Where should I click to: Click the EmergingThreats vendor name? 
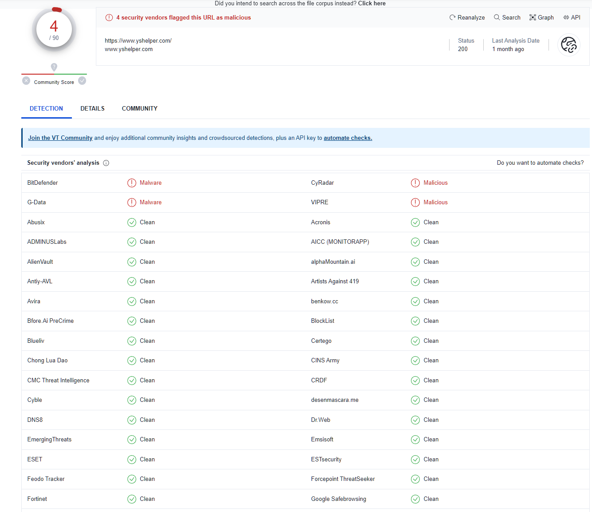50,440
